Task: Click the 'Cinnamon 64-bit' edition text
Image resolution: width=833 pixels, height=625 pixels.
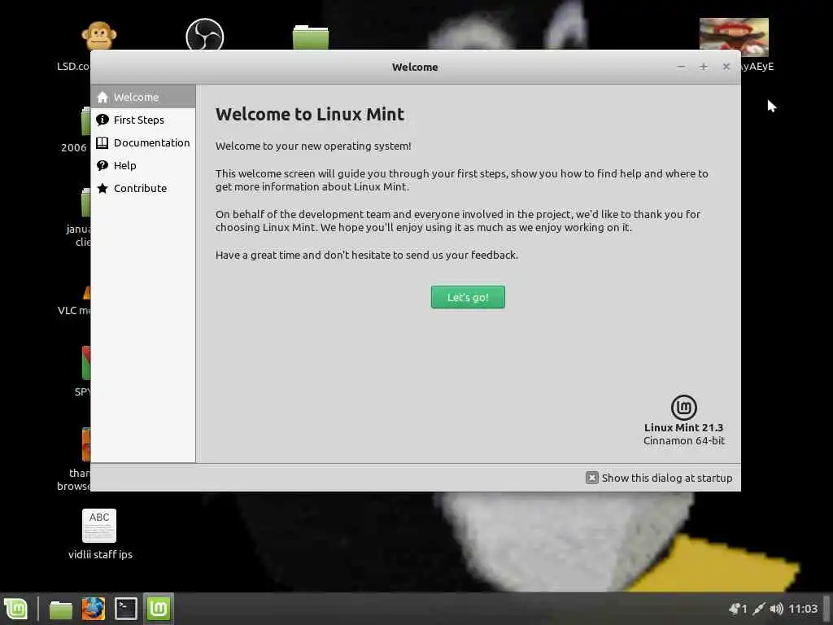Action: pos(683,440)
